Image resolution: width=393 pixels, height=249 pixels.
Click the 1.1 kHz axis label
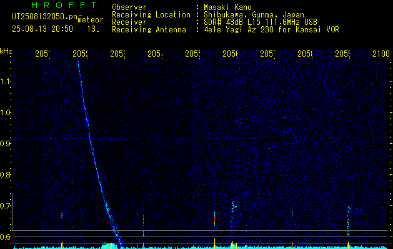pyautogui.click(x=5, y=82)
